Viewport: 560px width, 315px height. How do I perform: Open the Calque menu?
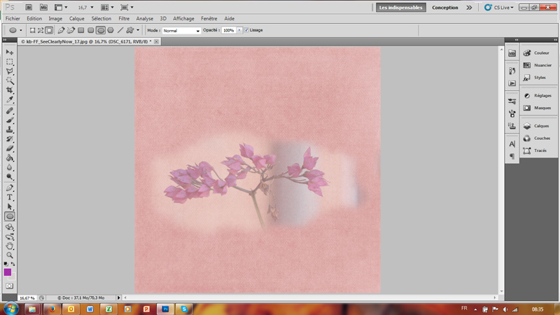[x=76, y=19]
